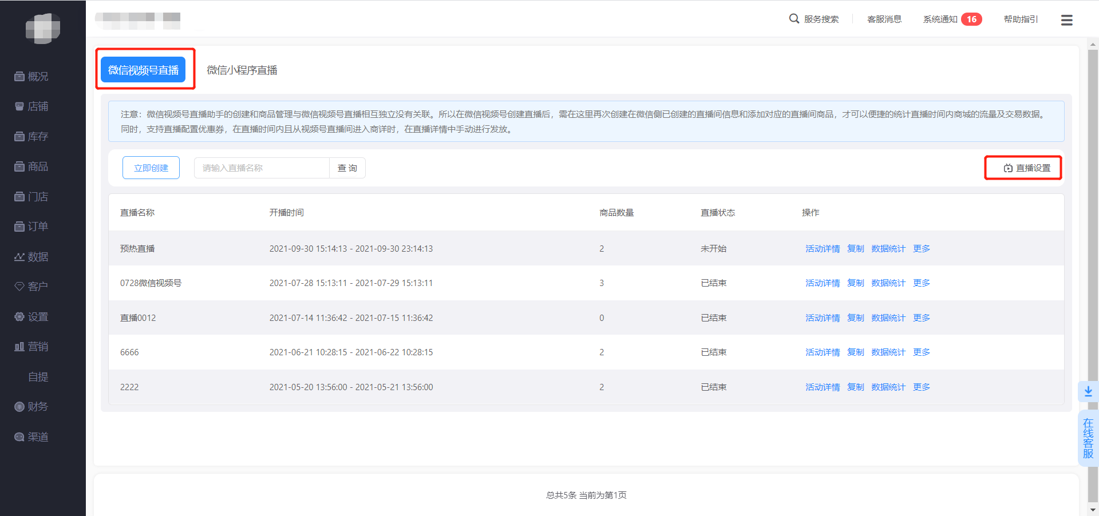Expand 更多 for 预热直播 row

(x=922, y=249)
